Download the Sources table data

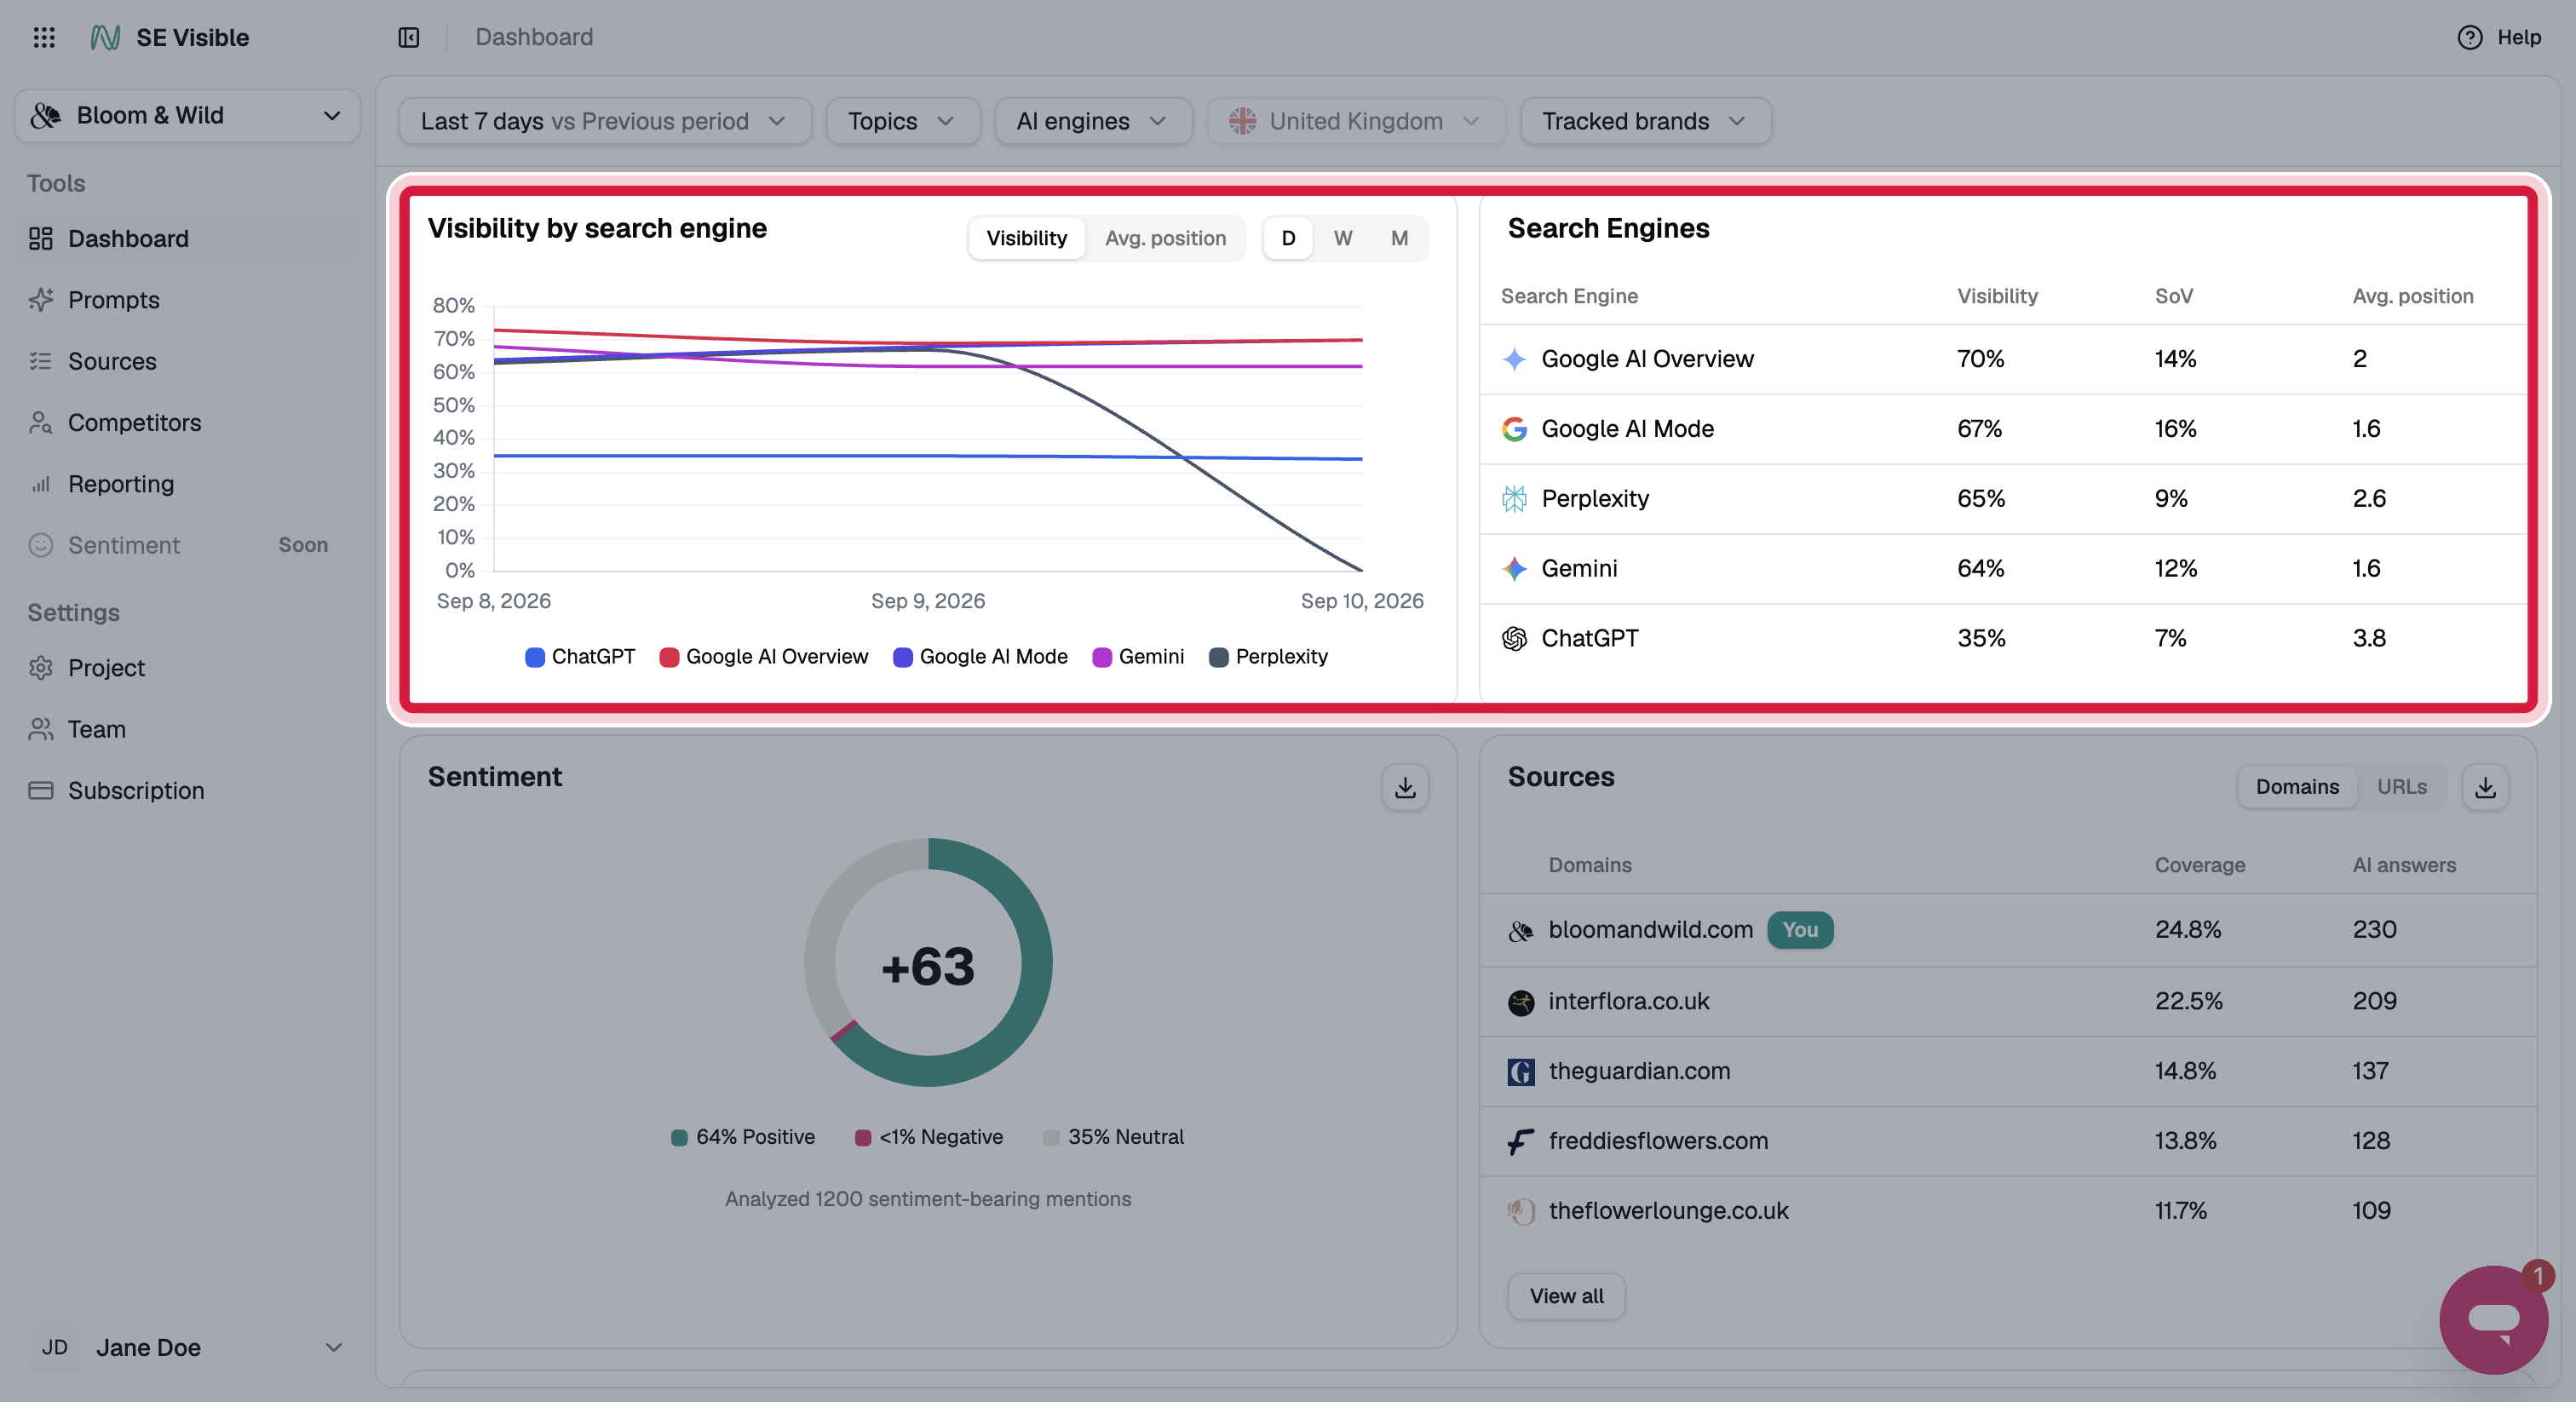[2485, 787]
